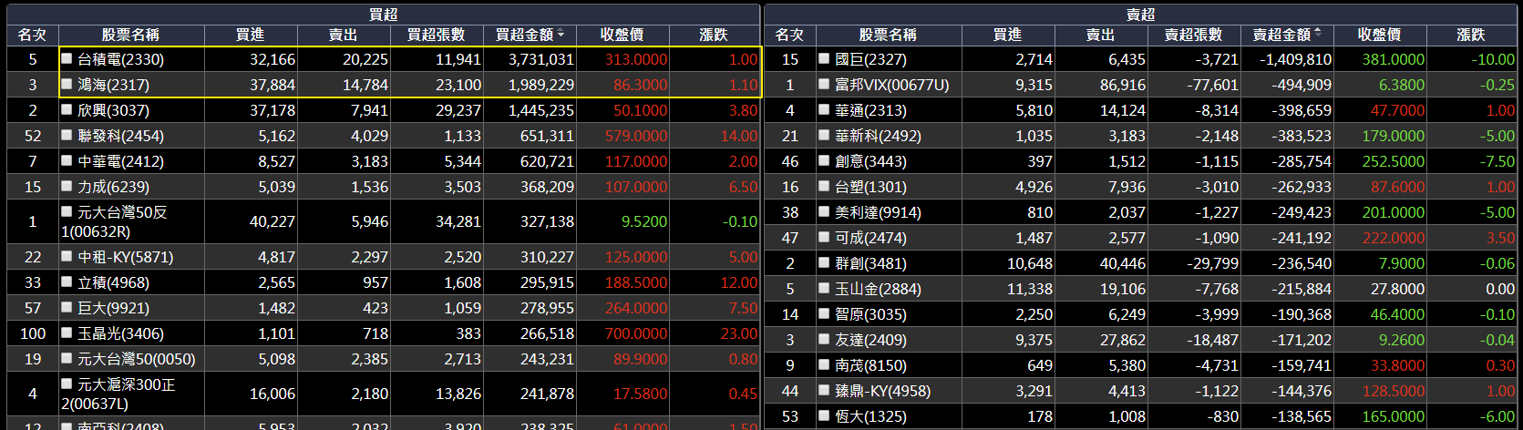Click closing price 381.0000
Screen dimensions: 1523x430
pyautogui.click(x=1394, y=59)
